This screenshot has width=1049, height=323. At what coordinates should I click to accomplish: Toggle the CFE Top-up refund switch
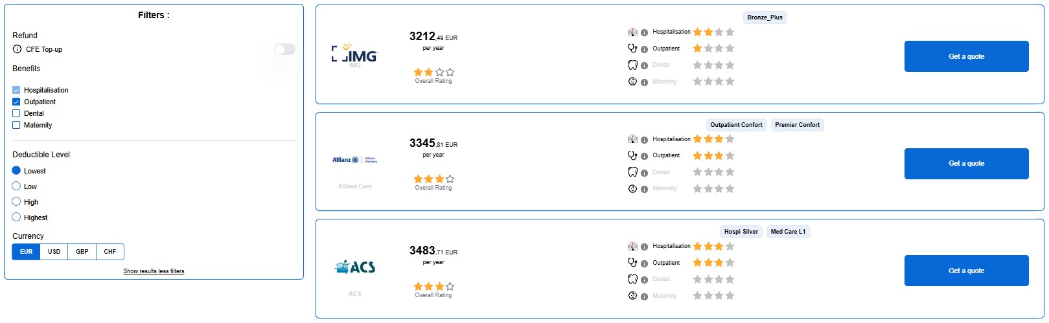click(x=284, y=49)
